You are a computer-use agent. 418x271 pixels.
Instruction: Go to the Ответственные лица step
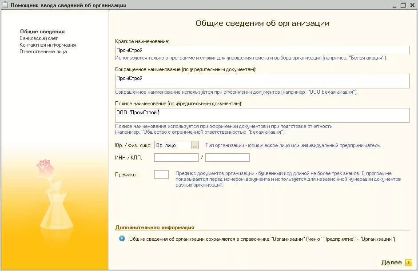(x=43, y=52)
